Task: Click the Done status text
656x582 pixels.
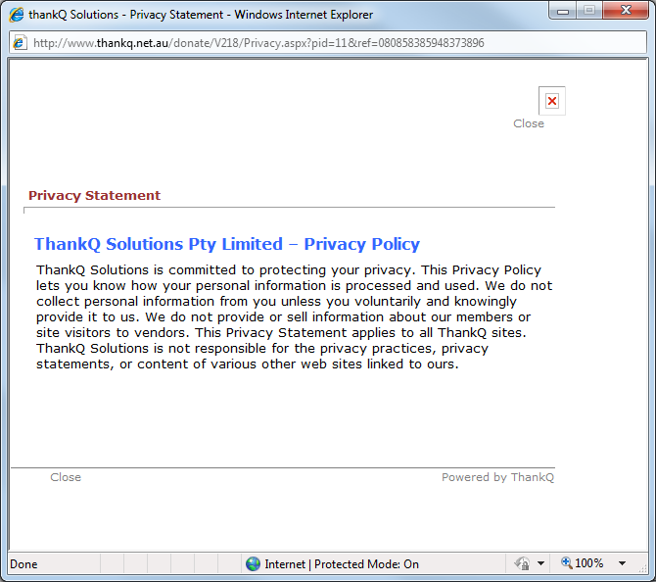Action: (x=23, y=564)
